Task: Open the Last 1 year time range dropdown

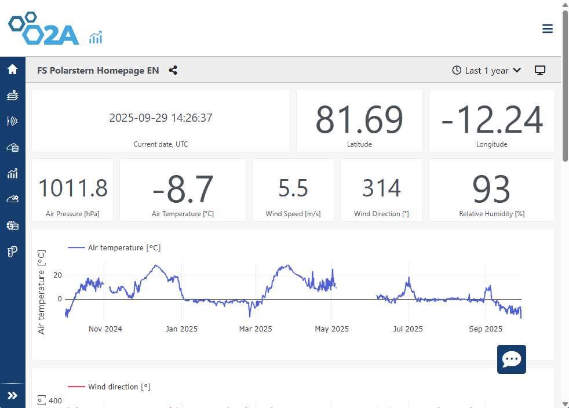Action: click(x=486, y=70)
